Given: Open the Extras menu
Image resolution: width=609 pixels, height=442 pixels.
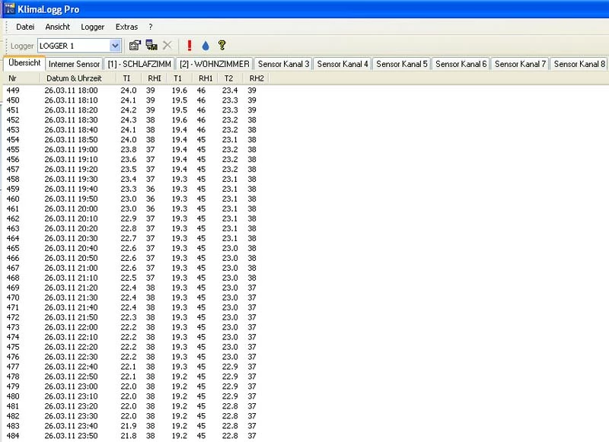Looking at the screenshot, I should pos(126,27).
